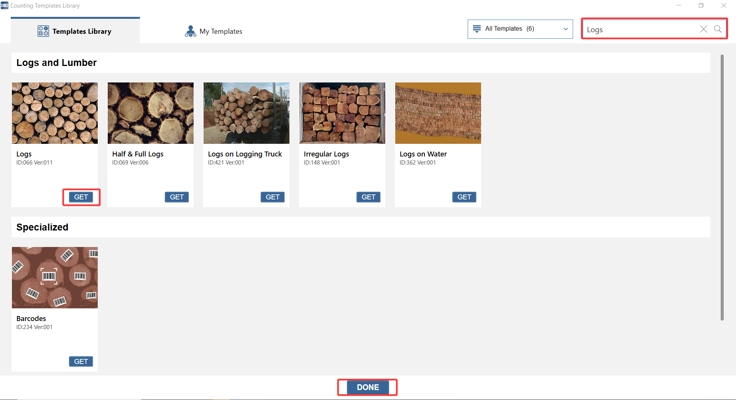Clear the Logs search text

[703, 29]
